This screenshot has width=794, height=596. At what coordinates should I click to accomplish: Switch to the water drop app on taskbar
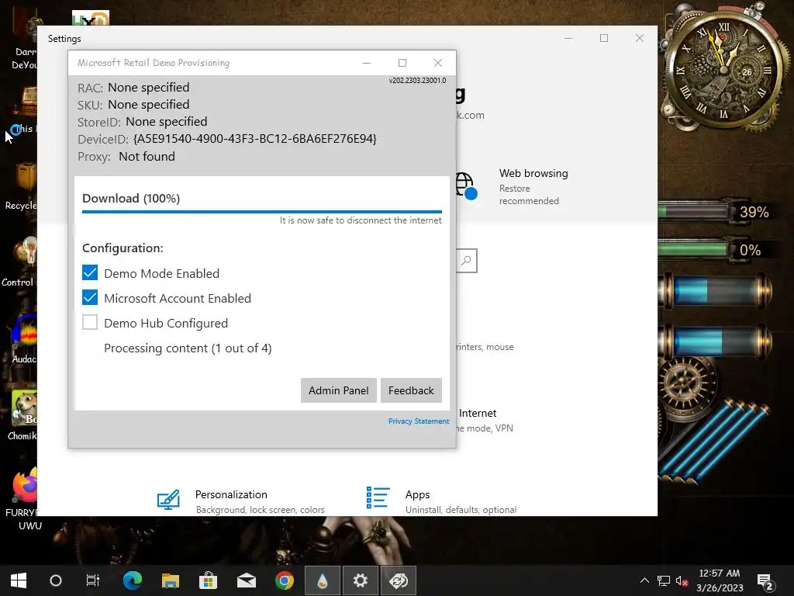coord(322,580)
